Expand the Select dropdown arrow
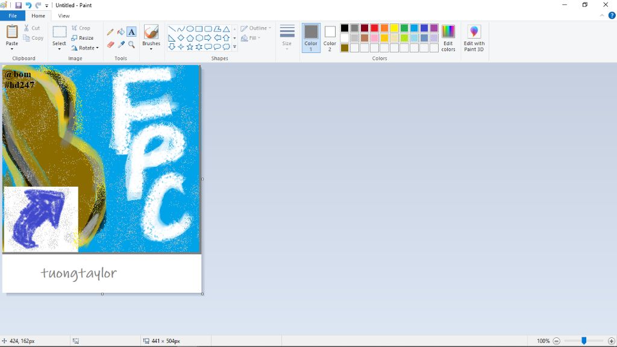This screenshot has width=617, height=347. click(59, 49)
